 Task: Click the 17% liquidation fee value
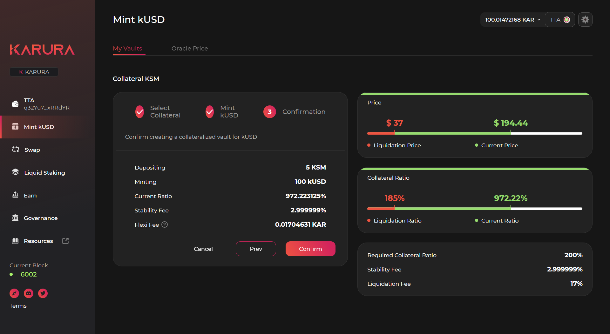coord(576,284)
